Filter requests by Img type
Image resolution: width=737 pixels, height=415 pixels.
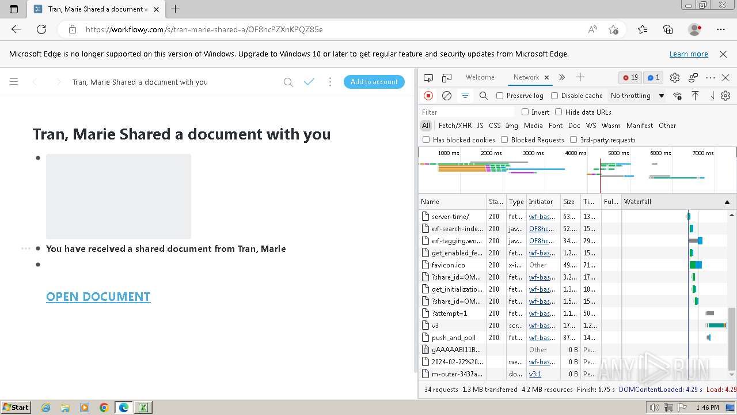pyautogui.click(x=512, y=126)
